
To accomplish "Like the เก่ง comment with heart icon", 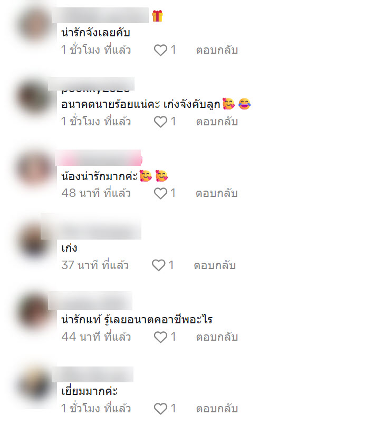I will tap(158, 265).
